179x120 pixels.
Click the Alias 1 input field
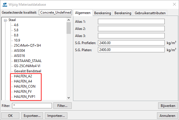(x=131, y=22)
